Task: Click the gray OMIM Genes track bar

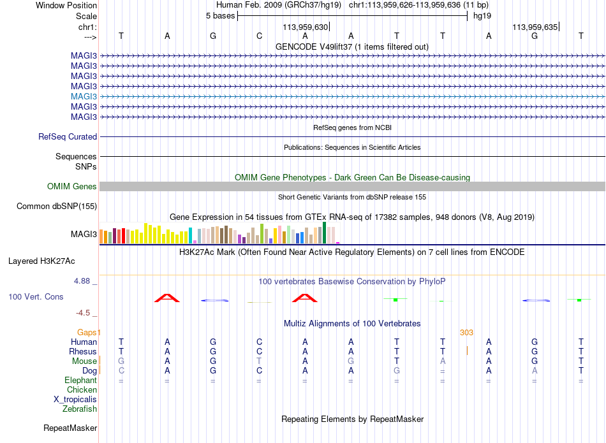Action: [353, 187]
